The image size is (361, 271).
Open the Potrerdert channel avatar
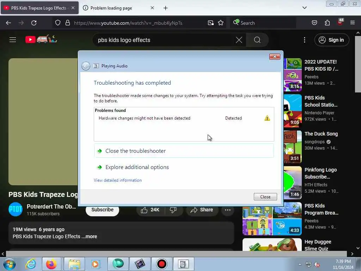(x=16, y=209)
